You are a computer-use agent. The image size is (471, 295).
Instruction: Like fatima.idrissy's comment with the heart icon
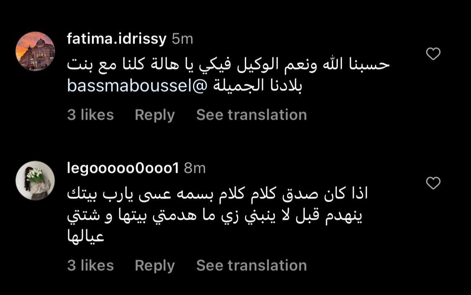433,54
